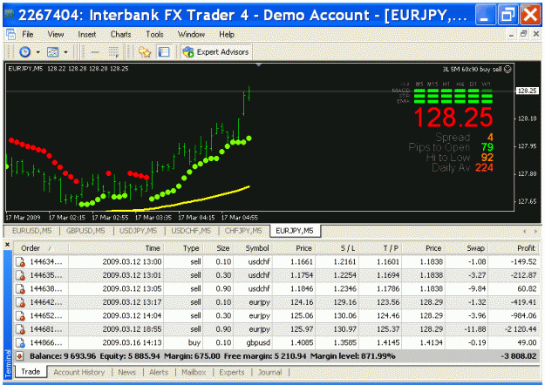Switch to the USDJPY,M5 chart tab
This screenshot has height=385, width=545.
click(x=138, y=231)
